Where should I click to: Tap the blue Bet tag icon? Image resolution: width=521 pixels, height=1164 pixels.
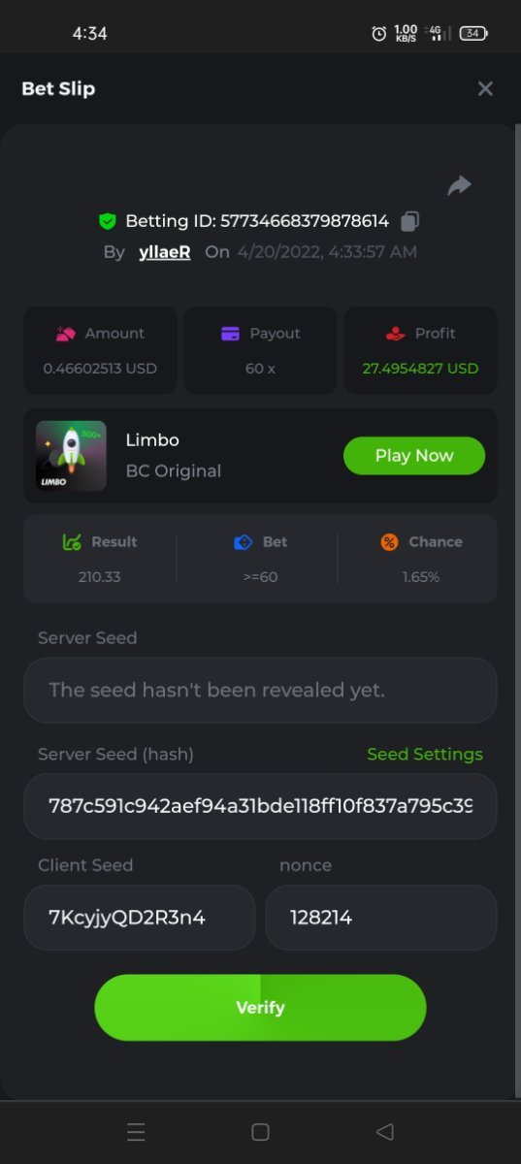click(244, 542)
